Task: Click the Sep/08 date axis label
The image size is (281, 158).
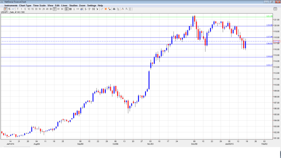Action: pyautogui.click(x=80, y=144)
